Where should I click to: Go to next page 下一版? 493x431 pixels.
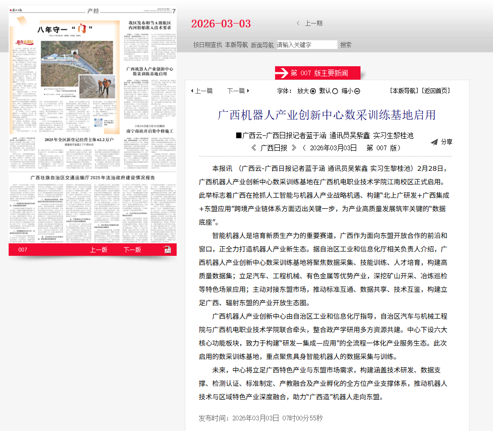132,250
